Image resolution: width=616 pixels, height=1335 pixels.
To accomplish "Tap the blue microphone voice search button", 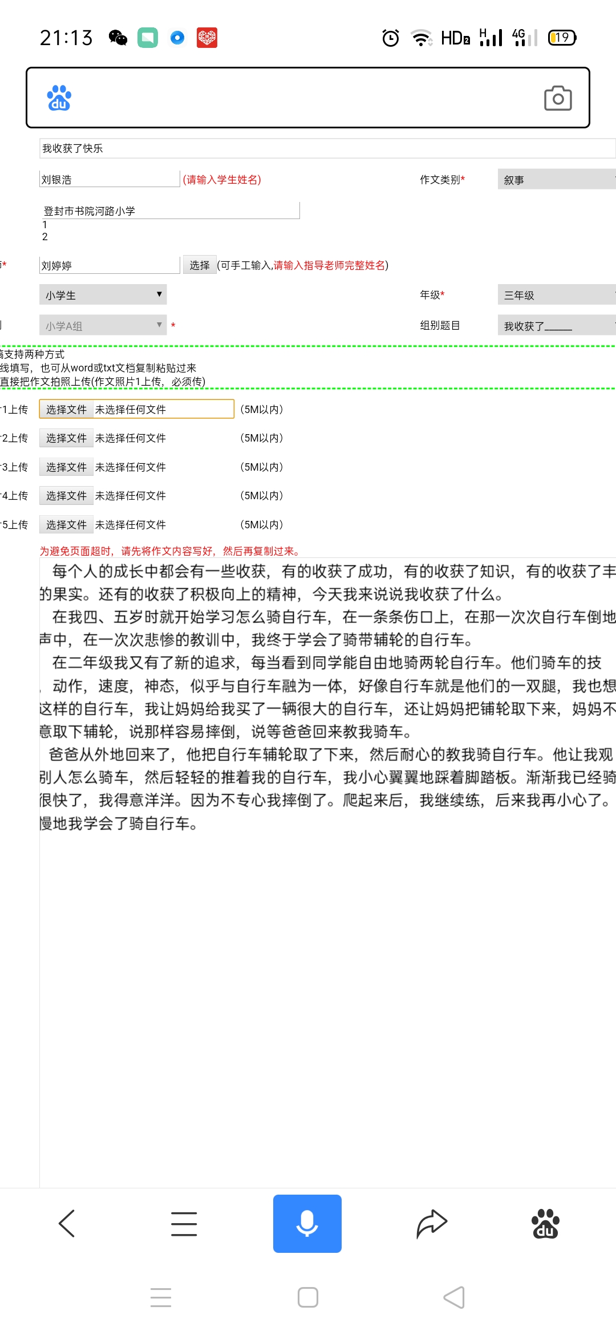I will tap(307, 1223).
